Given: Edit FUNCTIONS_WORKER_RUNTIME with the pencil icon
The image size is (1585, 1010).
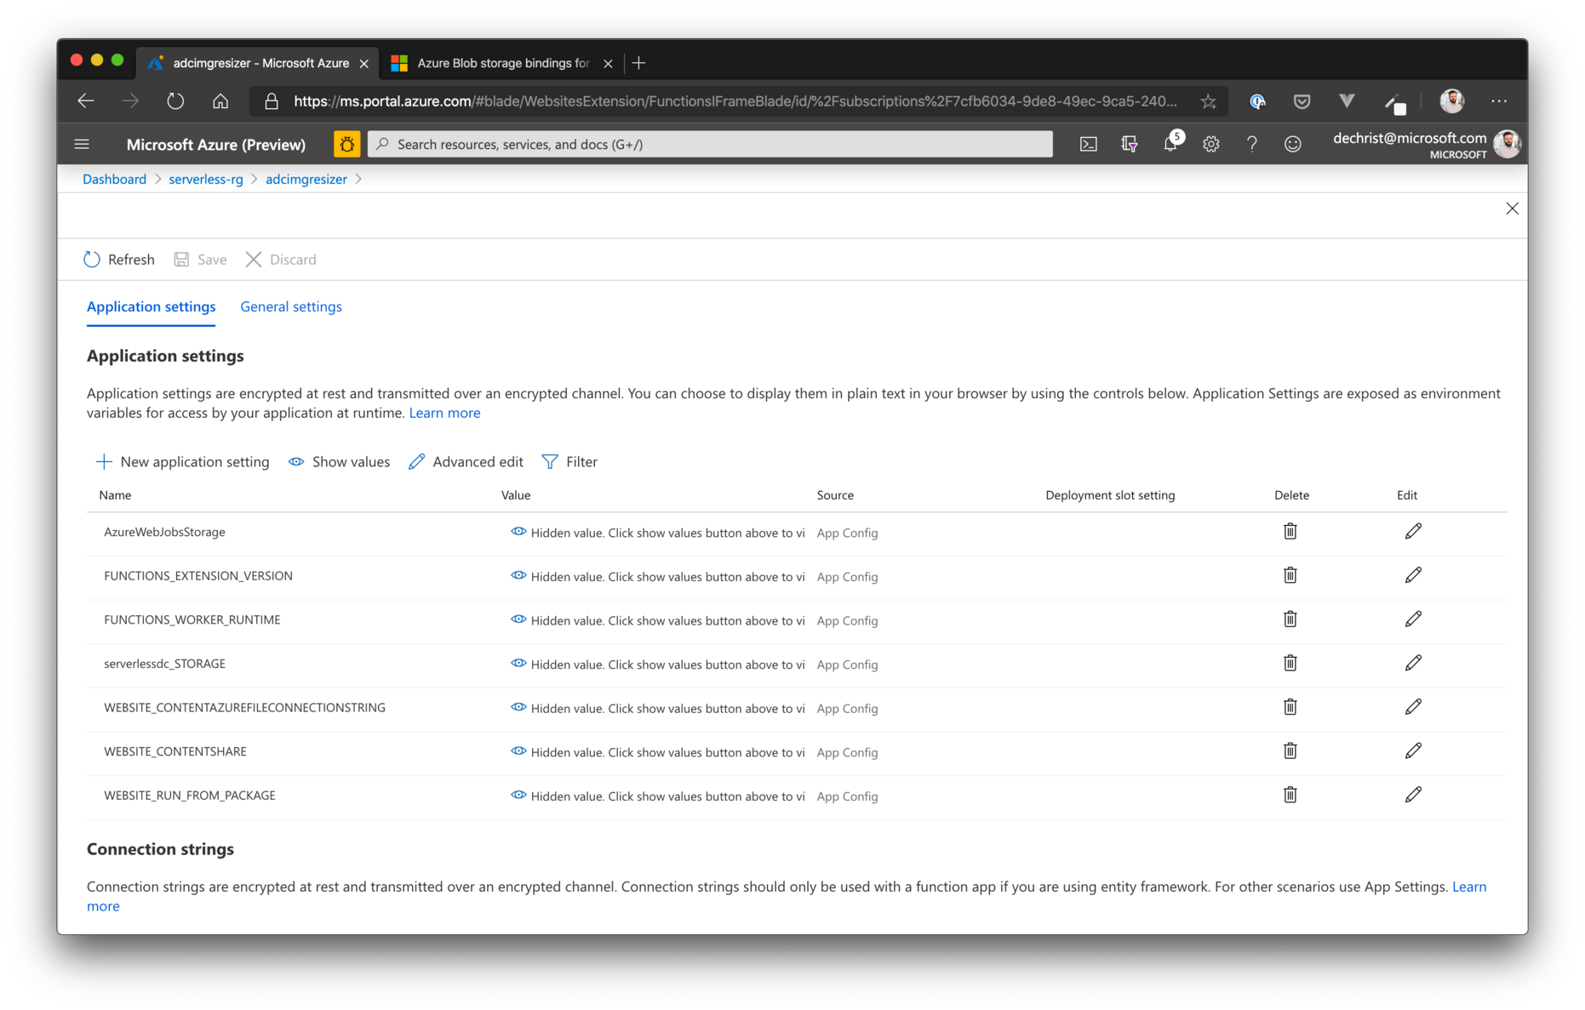Looking at the screenshot, I should click(x=1413, y=619).
